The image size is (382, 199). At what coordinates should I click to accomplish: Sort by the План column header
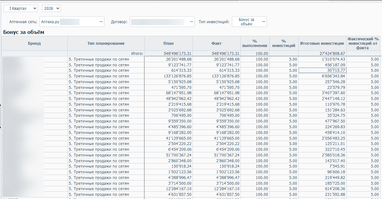click(169, 43)
